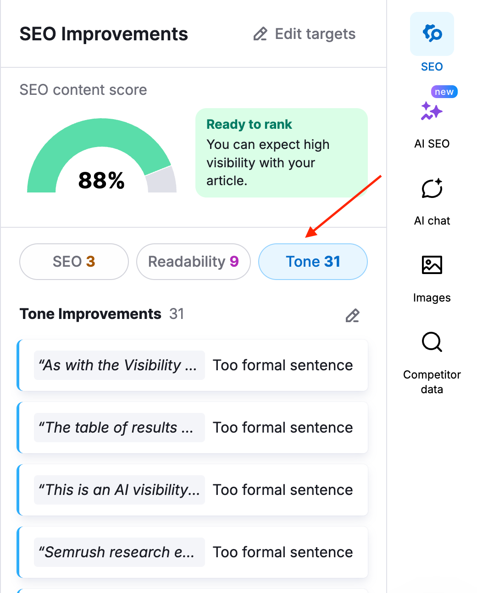This screenshot has width=477, height=593.
Task: Click the Edit targets link
Action: coord(315,33)
